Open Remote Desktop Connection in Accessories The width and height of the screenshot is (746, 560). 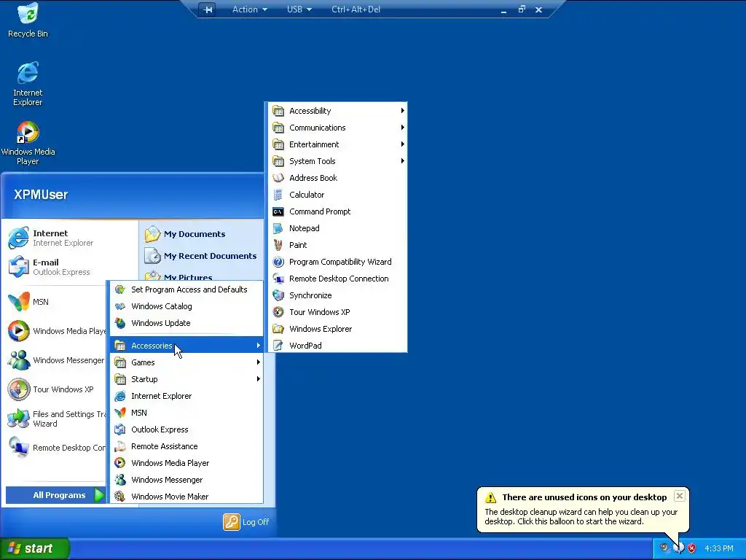337,279
